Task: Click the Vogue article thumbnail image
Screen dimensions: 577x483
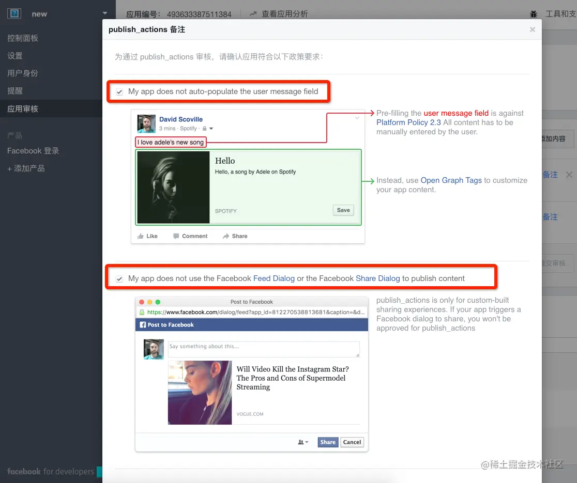Action: [200, 393]
